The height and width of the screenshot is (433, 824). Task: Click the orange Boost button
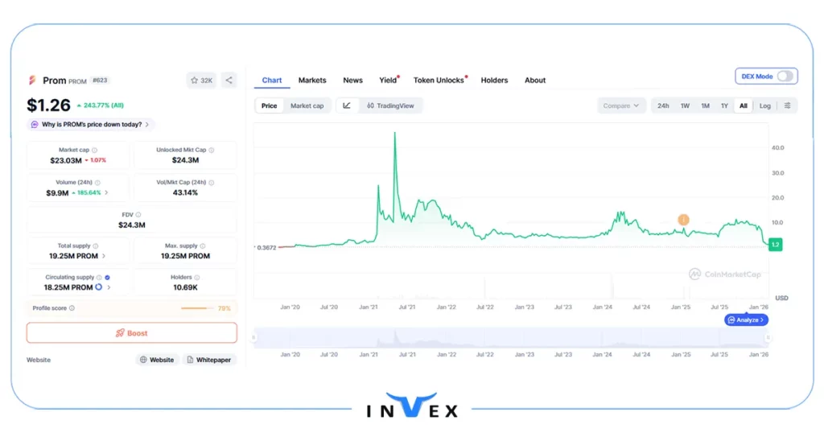tap(131, 332)
